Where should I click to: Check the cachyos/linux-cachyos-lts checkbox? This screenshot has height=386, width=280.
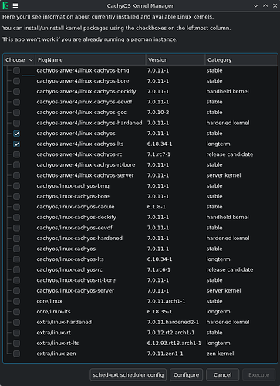click(16, 259)
